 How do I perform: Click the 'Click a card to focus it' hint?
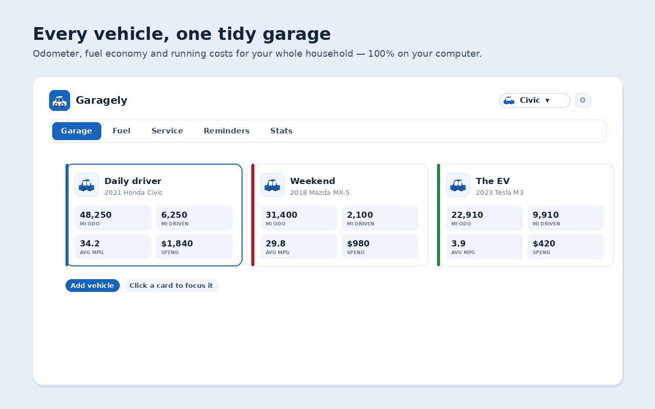click(x=171, y=286)
